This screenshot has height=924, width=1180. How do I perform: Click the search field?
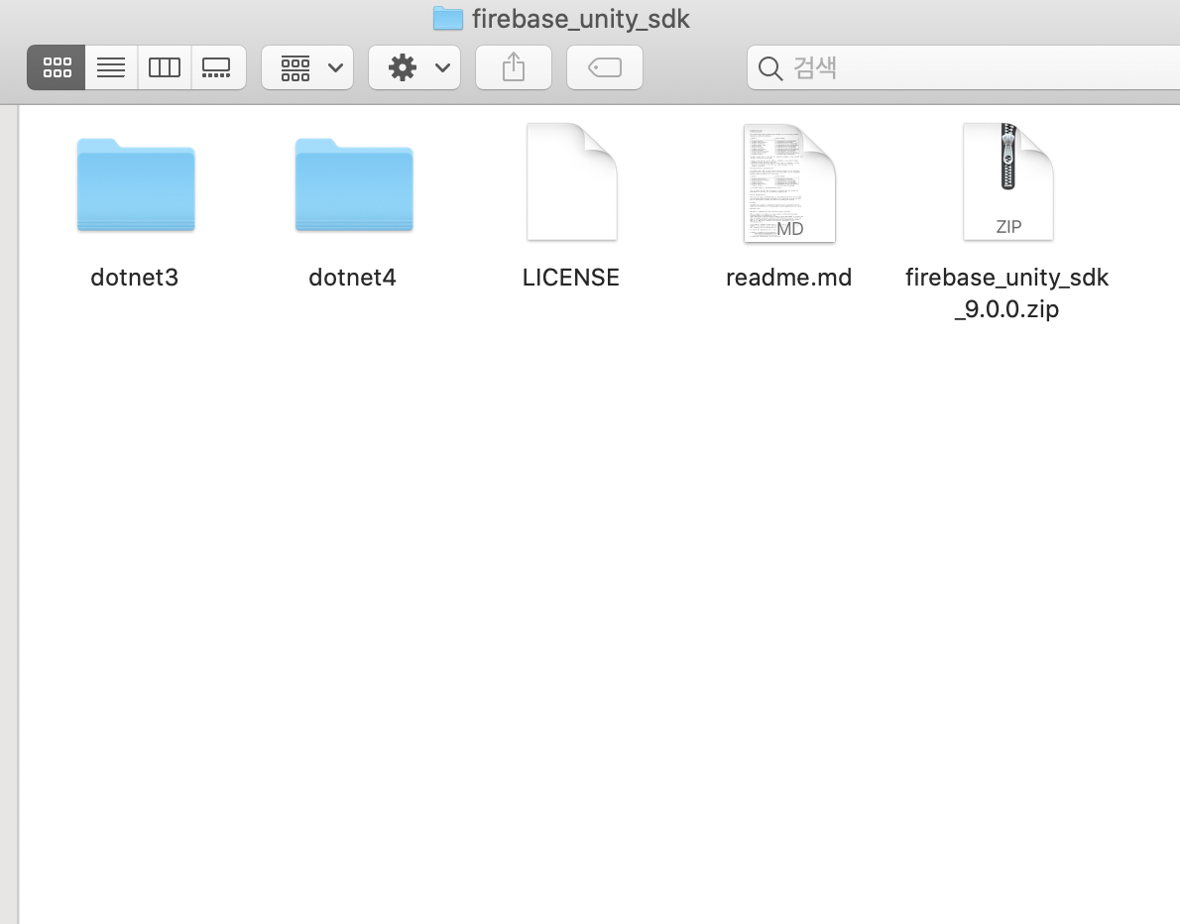coord(963,67)
